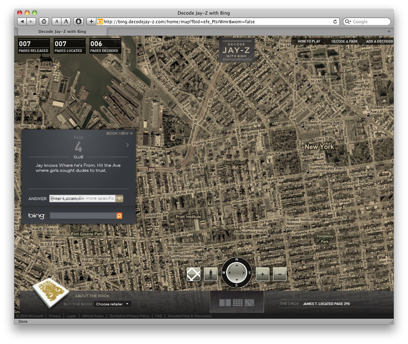Click BUY THE BOOK label
This screenshot has width=408, height=344.
[x=78, y=304]
